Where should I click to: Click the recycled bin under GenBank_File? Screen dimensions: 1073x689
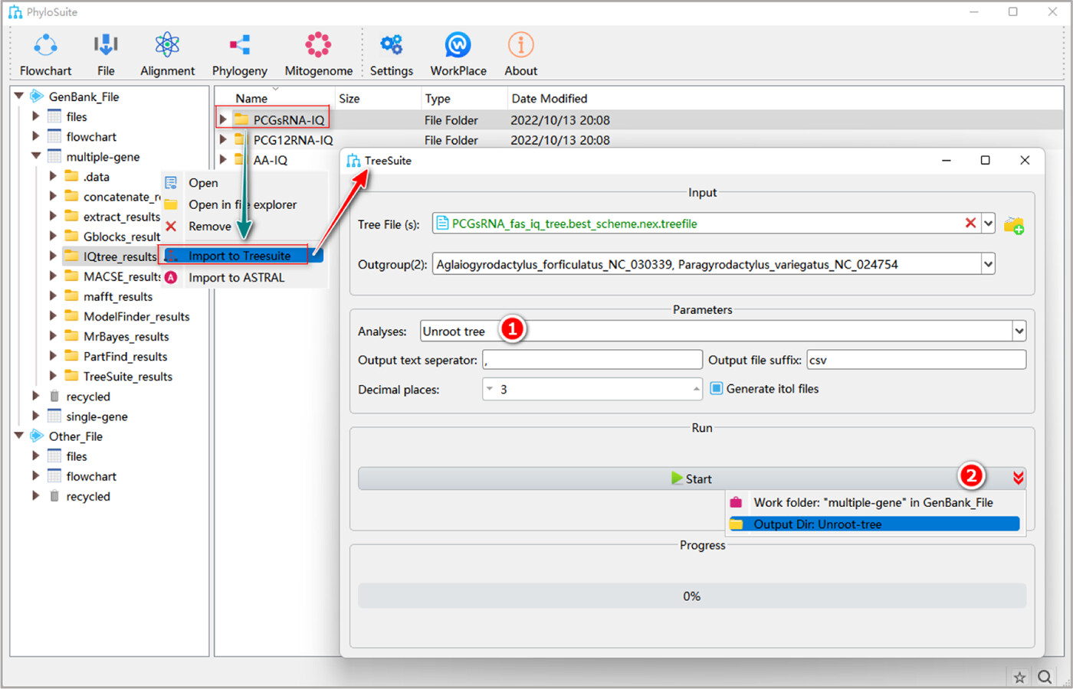click(x=54, y=397)
